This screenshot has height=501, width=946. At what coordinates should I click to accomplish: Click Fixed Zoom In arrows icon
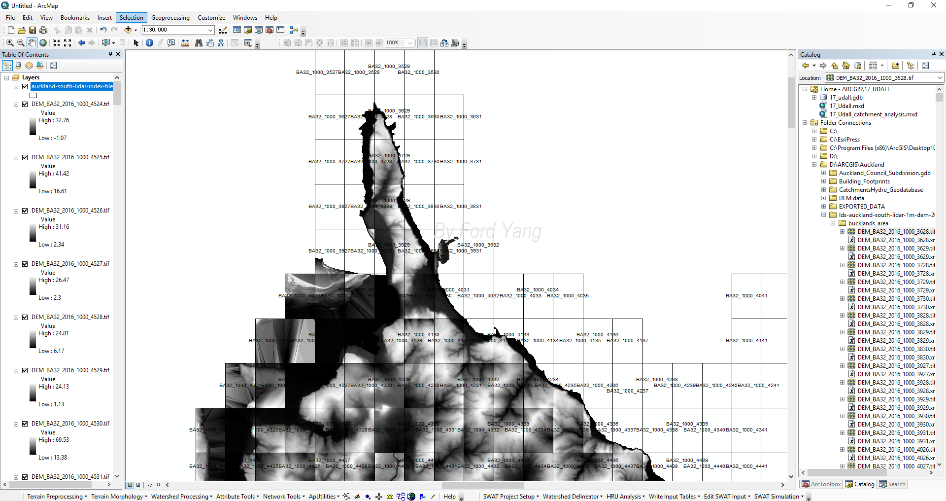tap(57, 43)
